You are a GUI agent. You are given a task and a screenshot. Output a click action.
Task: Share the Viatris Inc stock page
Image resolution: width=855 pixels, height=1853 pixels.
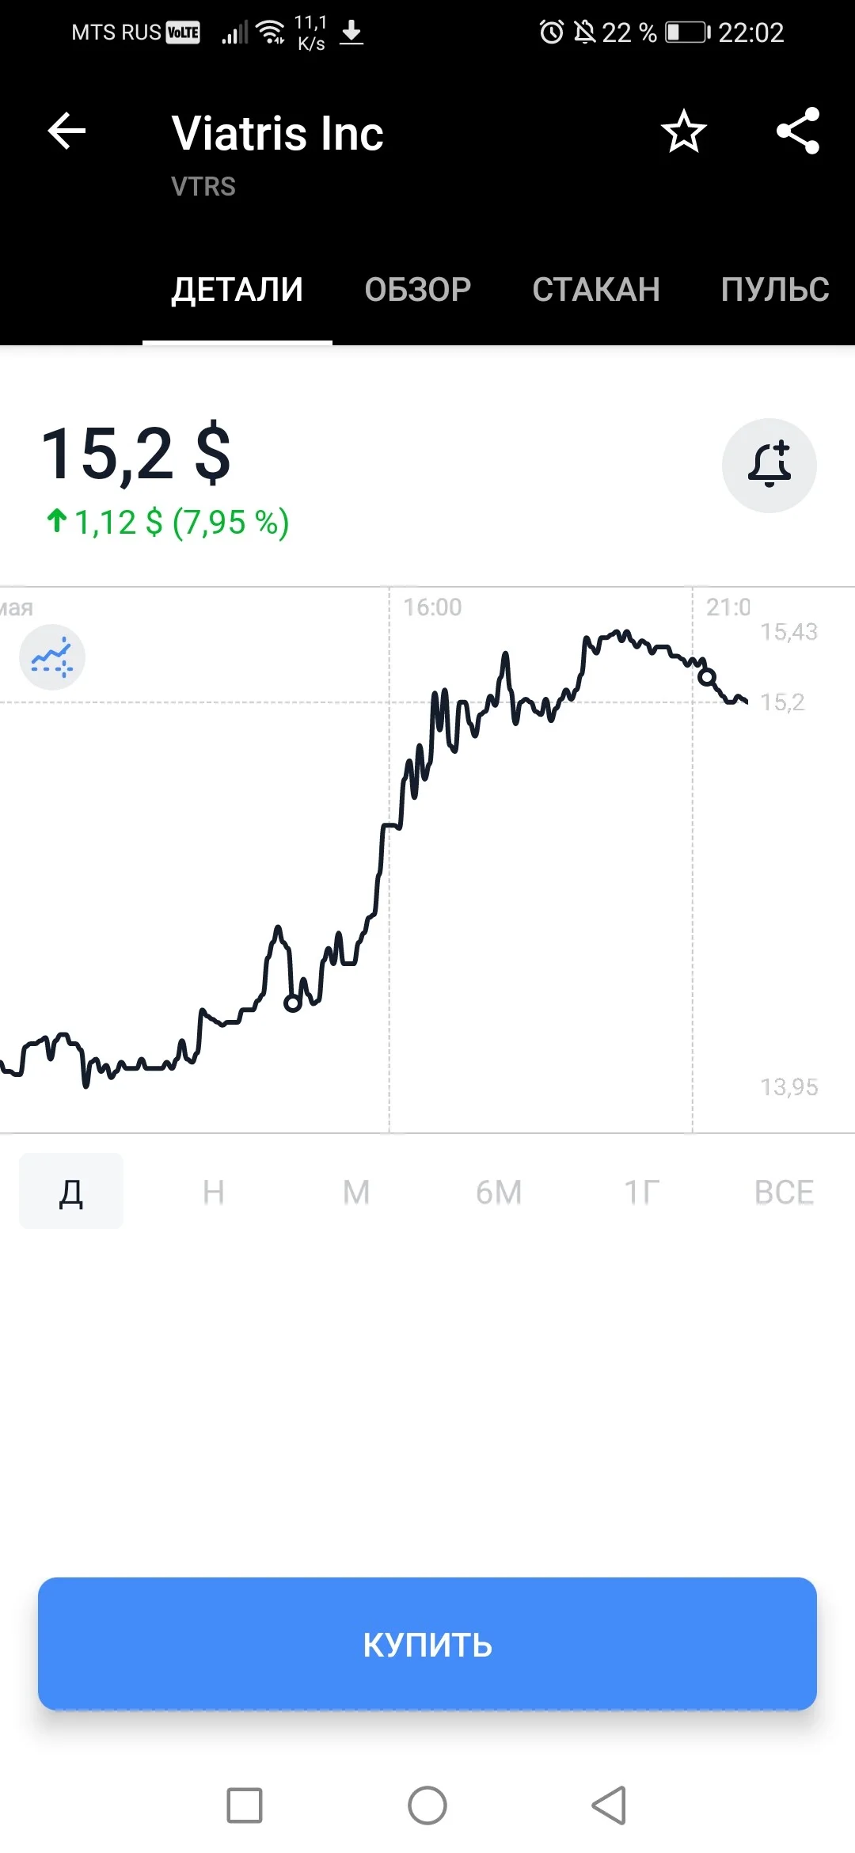[797, 131]
